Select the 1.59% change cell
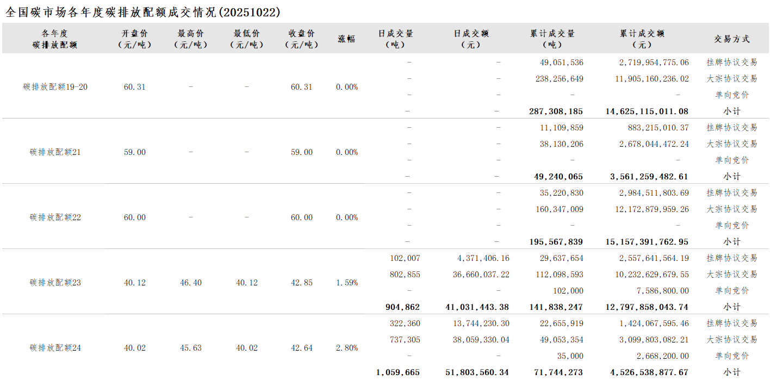 [347, 283]
